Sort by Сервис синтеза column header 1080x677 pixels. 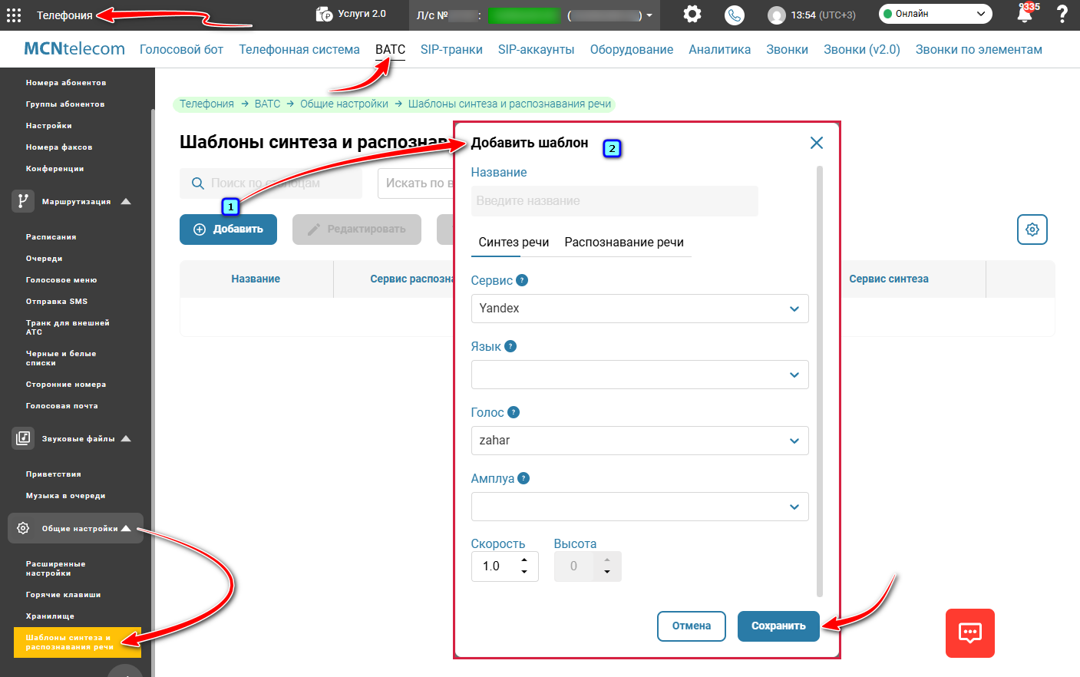889,279
